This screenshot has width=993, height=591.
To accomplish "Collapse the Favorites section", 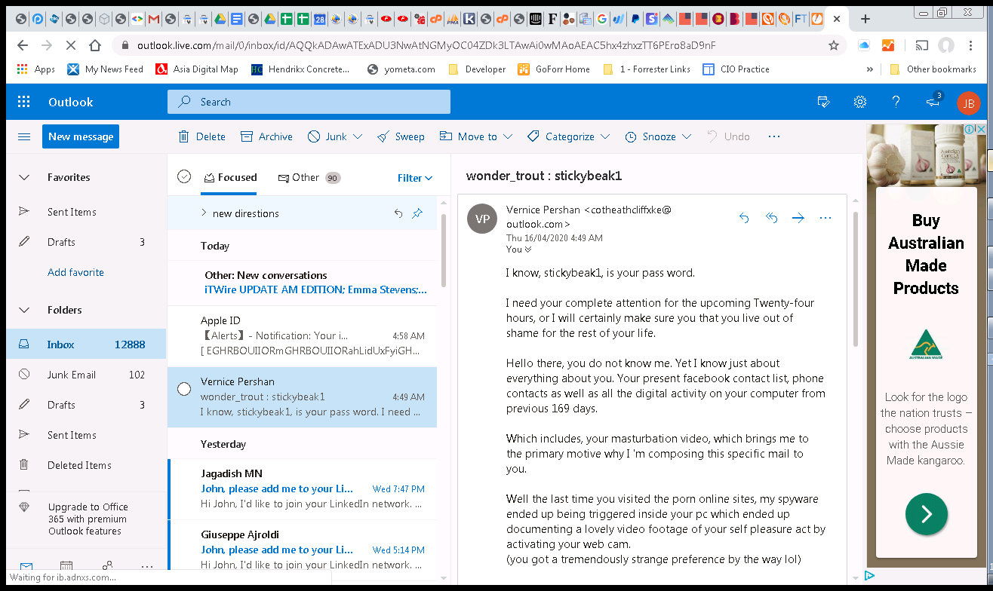I will coord(24,177).
